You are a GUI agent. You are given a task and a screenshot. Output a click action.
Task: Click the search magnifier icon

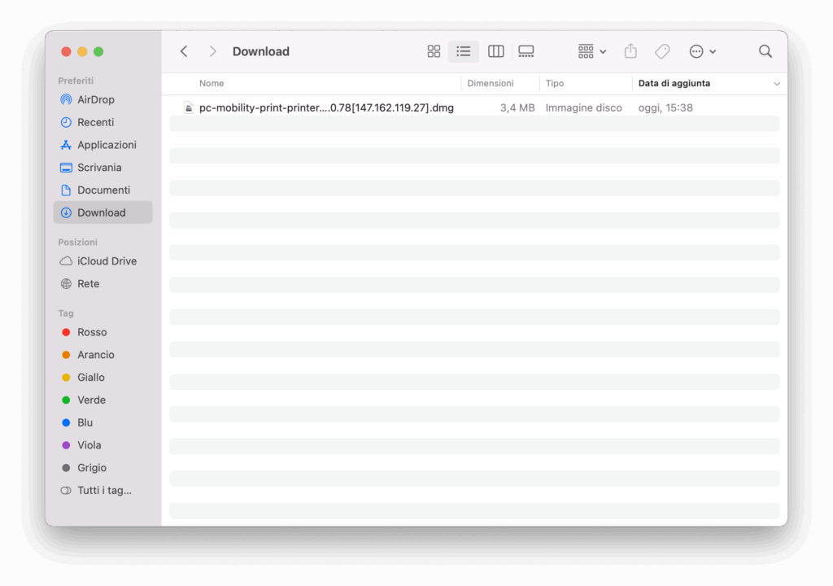[765, 51]
